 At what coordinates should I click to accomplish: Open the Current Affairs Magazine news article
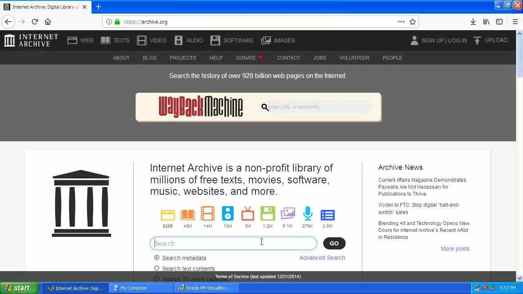(422, 187)
